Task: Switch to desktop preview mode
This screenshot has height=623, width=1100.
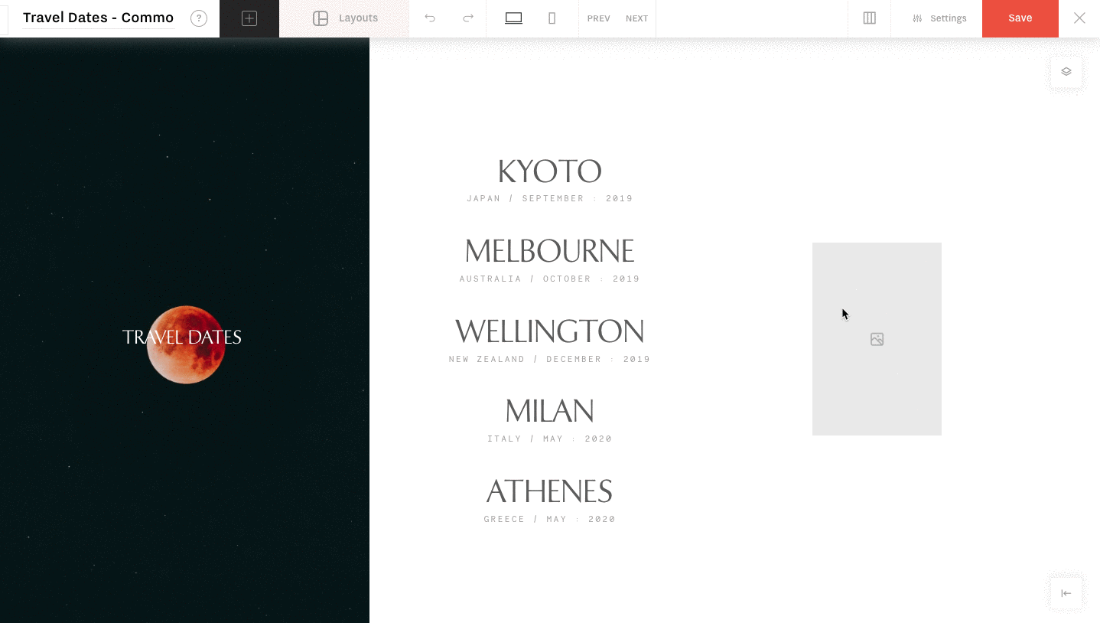Action: click(x=514, y=18)
